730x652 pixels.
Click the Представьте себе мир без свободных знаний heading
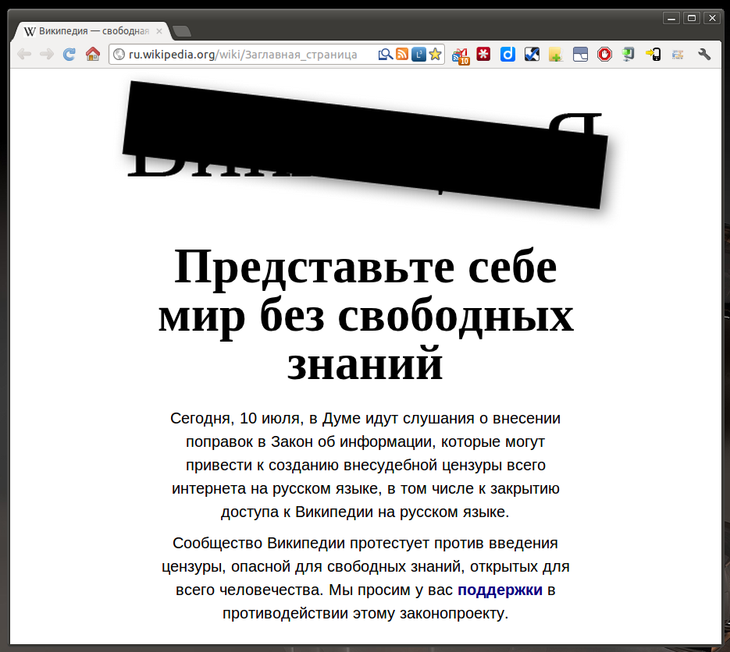pyautogui.click(x=365, y=315)
